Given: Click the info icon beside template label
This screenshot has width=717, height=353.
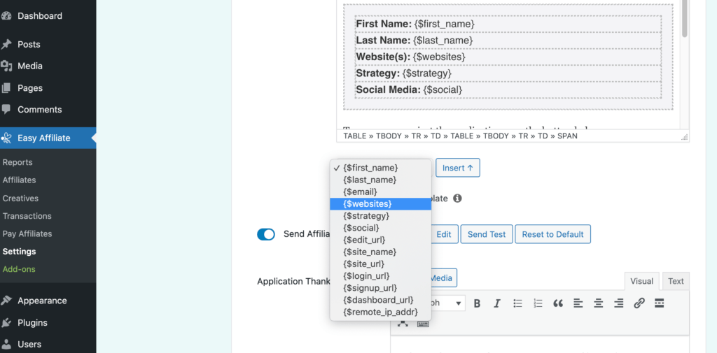Looking at the screenshot, I should 457,199.
